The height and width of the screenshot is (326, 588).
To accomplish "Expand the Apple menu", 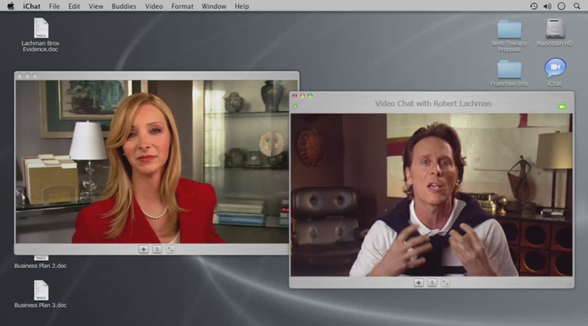I will click(x=11, y=6).
